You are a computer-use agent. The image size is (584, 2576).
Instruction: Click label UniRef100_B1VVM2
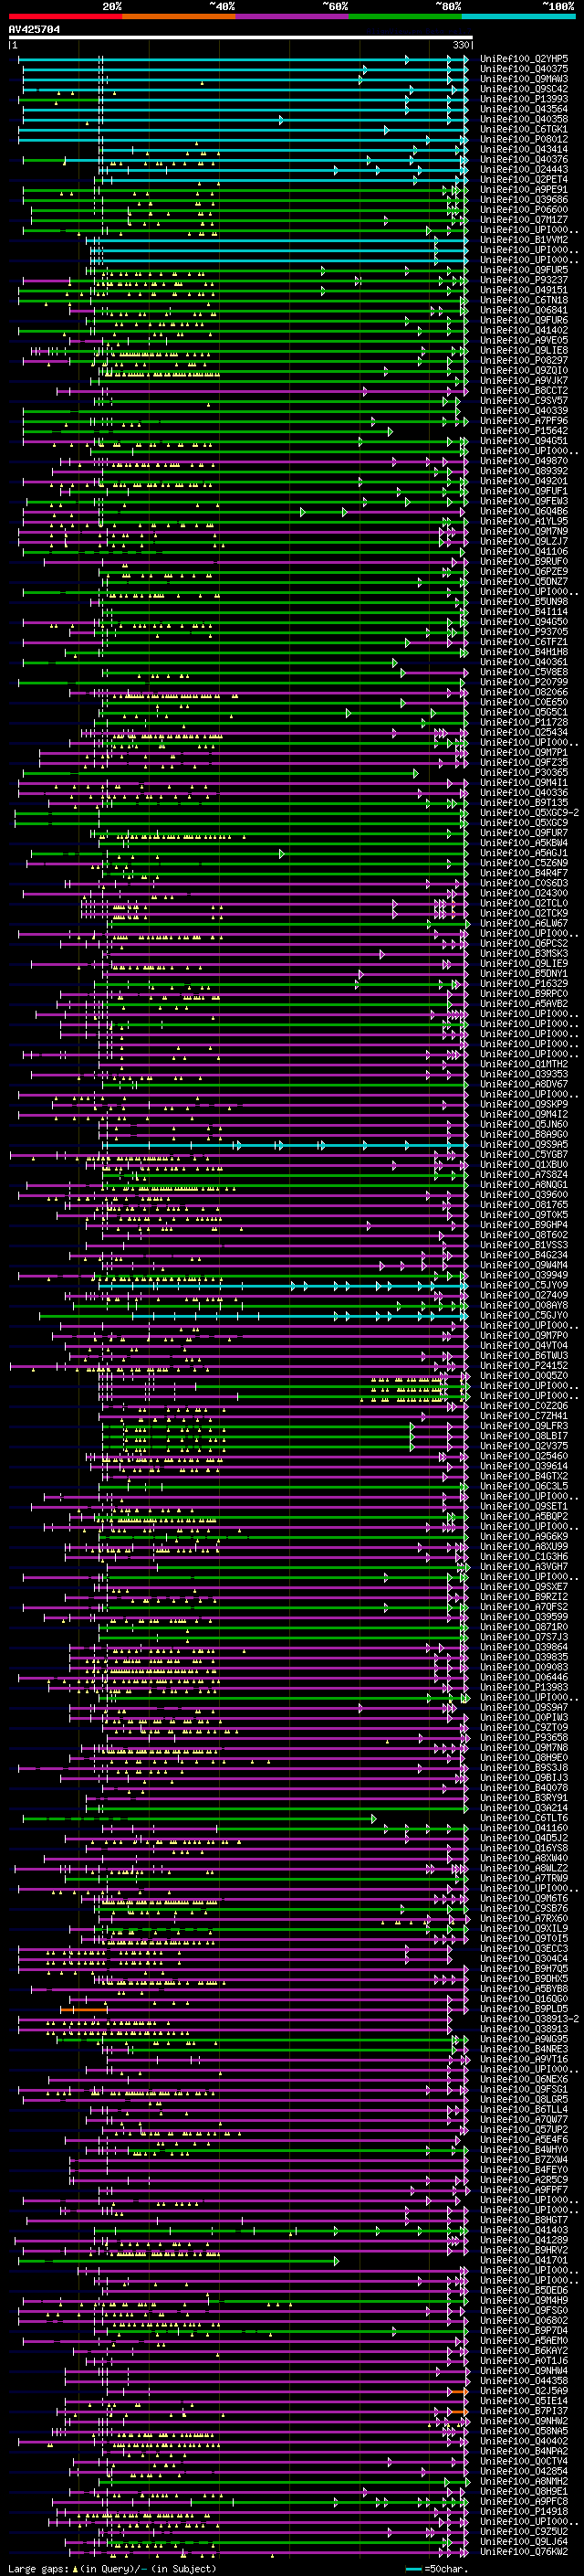pyautogui.click(x=524, y=240)
